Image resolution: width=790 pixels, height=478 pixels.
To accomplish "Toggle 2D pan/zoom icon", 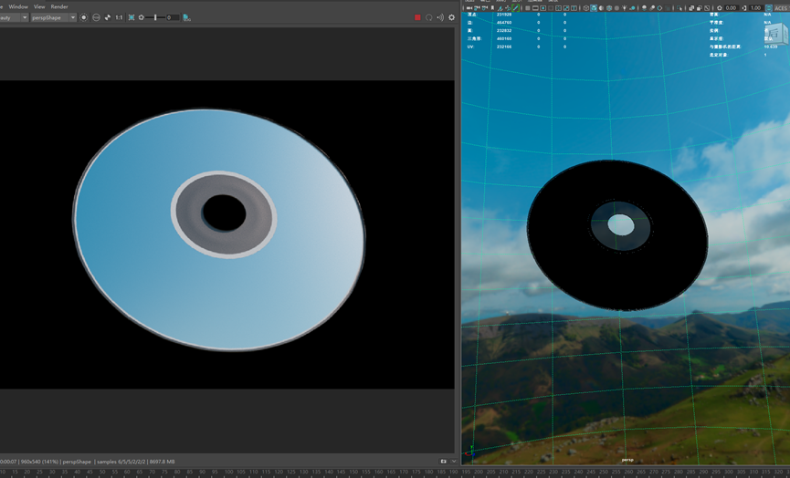I will (x=508, y=8).
